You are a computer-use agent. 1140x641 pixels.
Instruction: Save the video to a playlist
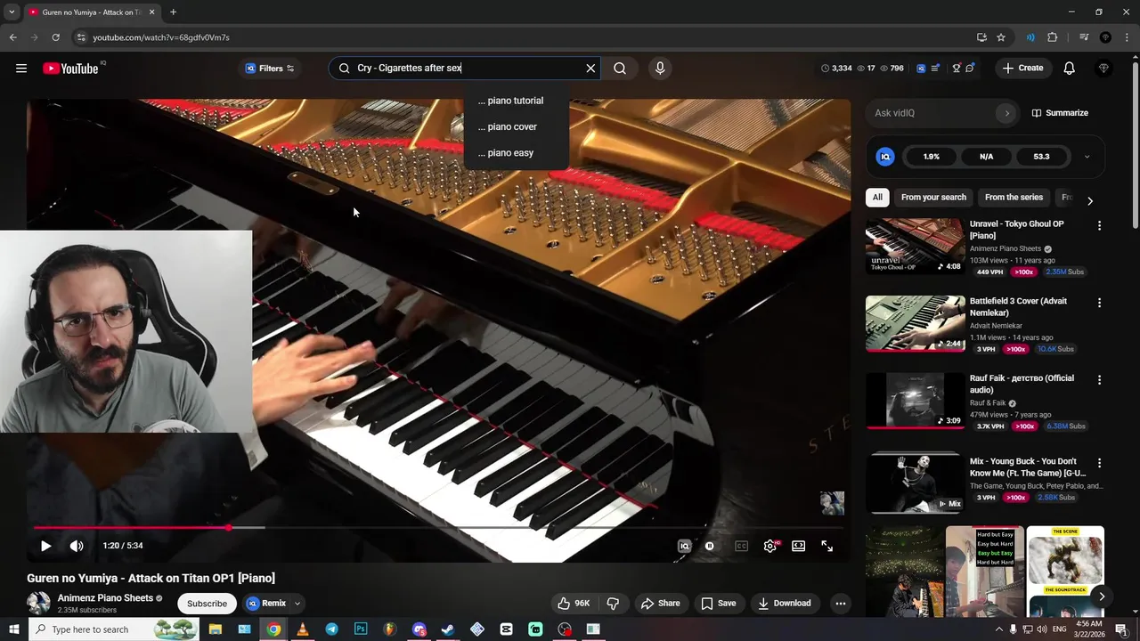[719, 604]
